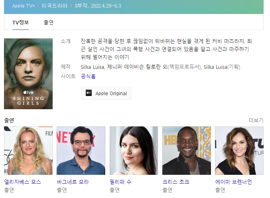The image size is (270, 198).
Task: Click the 크리스 초크 name link
Action: click(x=176, y=182)
